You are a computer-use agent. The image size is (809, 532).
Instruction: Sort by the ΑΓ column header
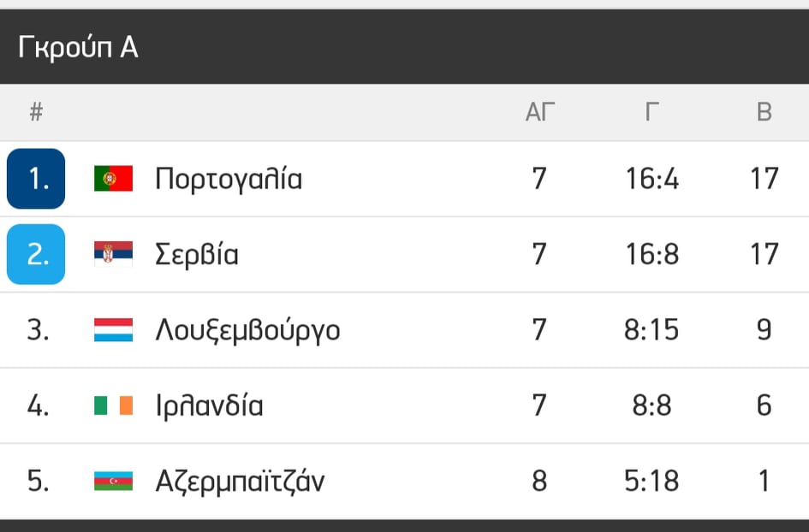click(540, 112)
